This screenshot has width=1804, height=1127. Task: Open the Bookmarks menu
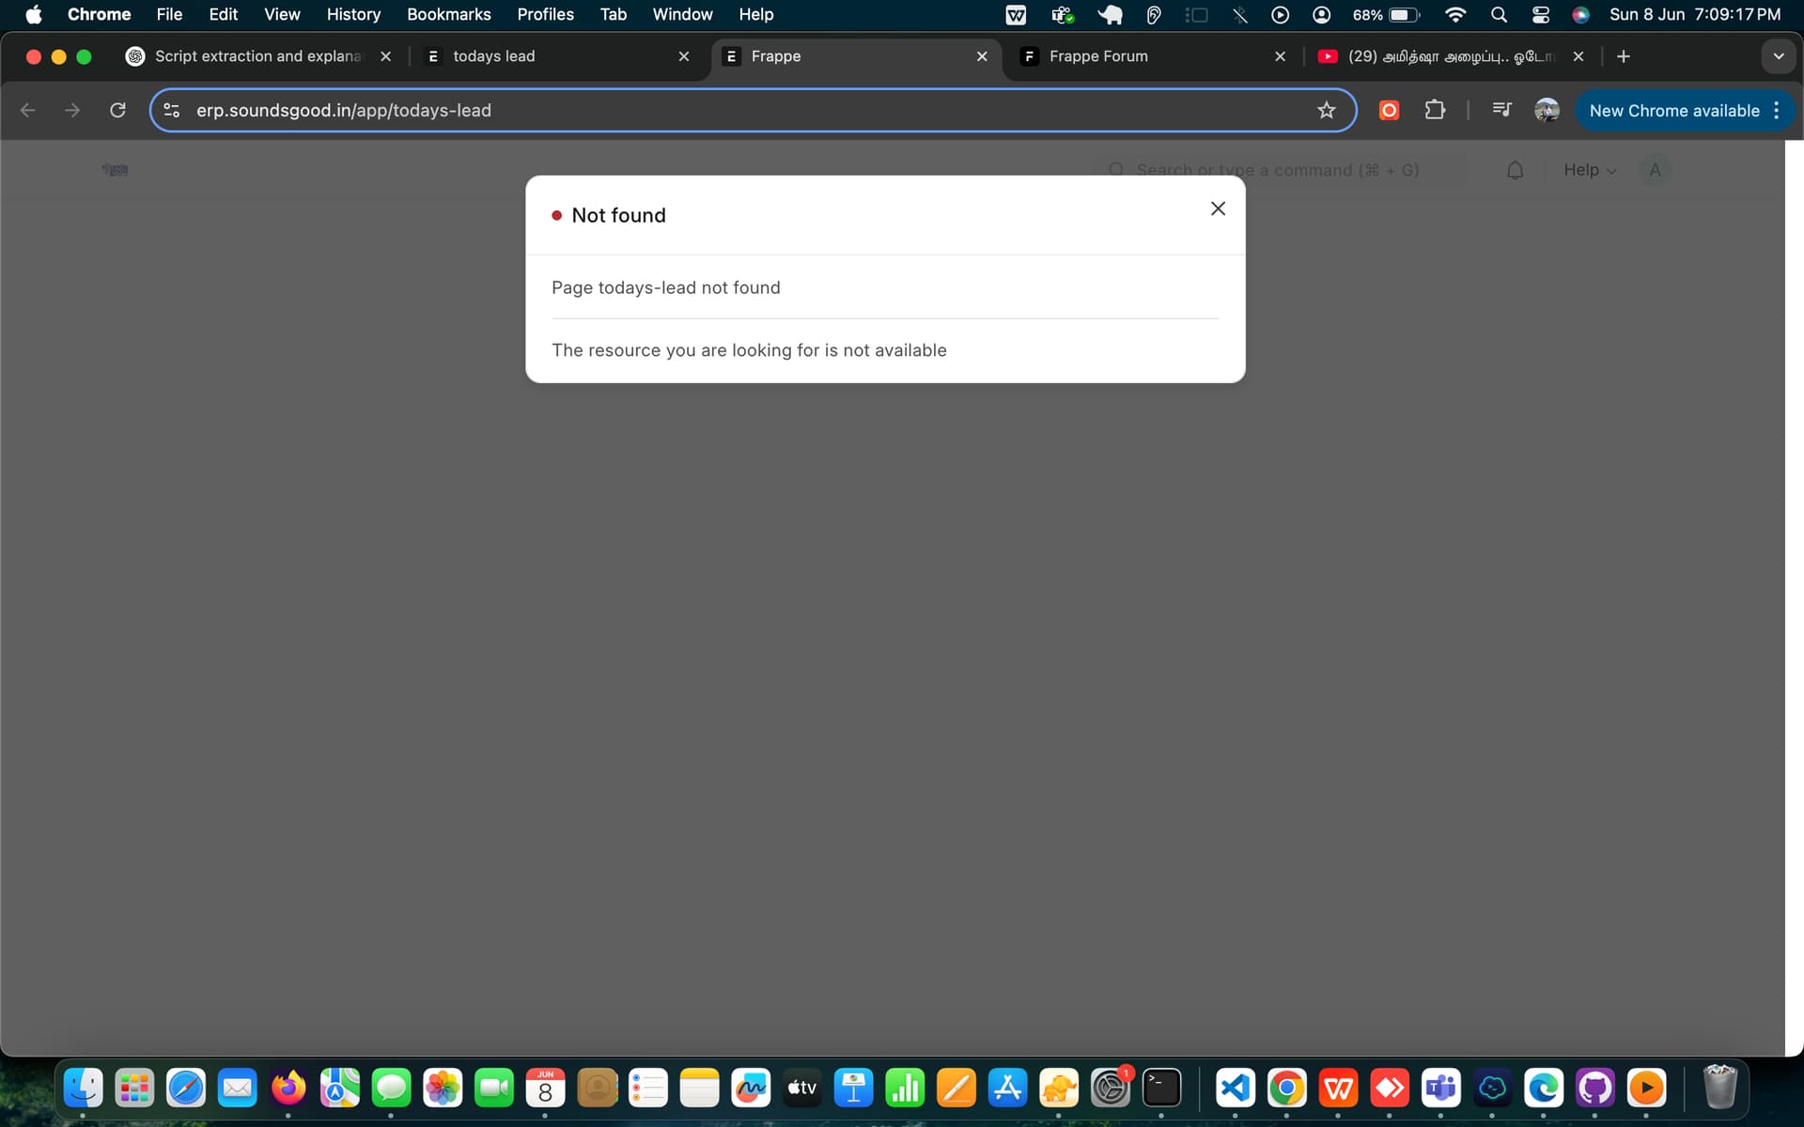click(448, 14)
